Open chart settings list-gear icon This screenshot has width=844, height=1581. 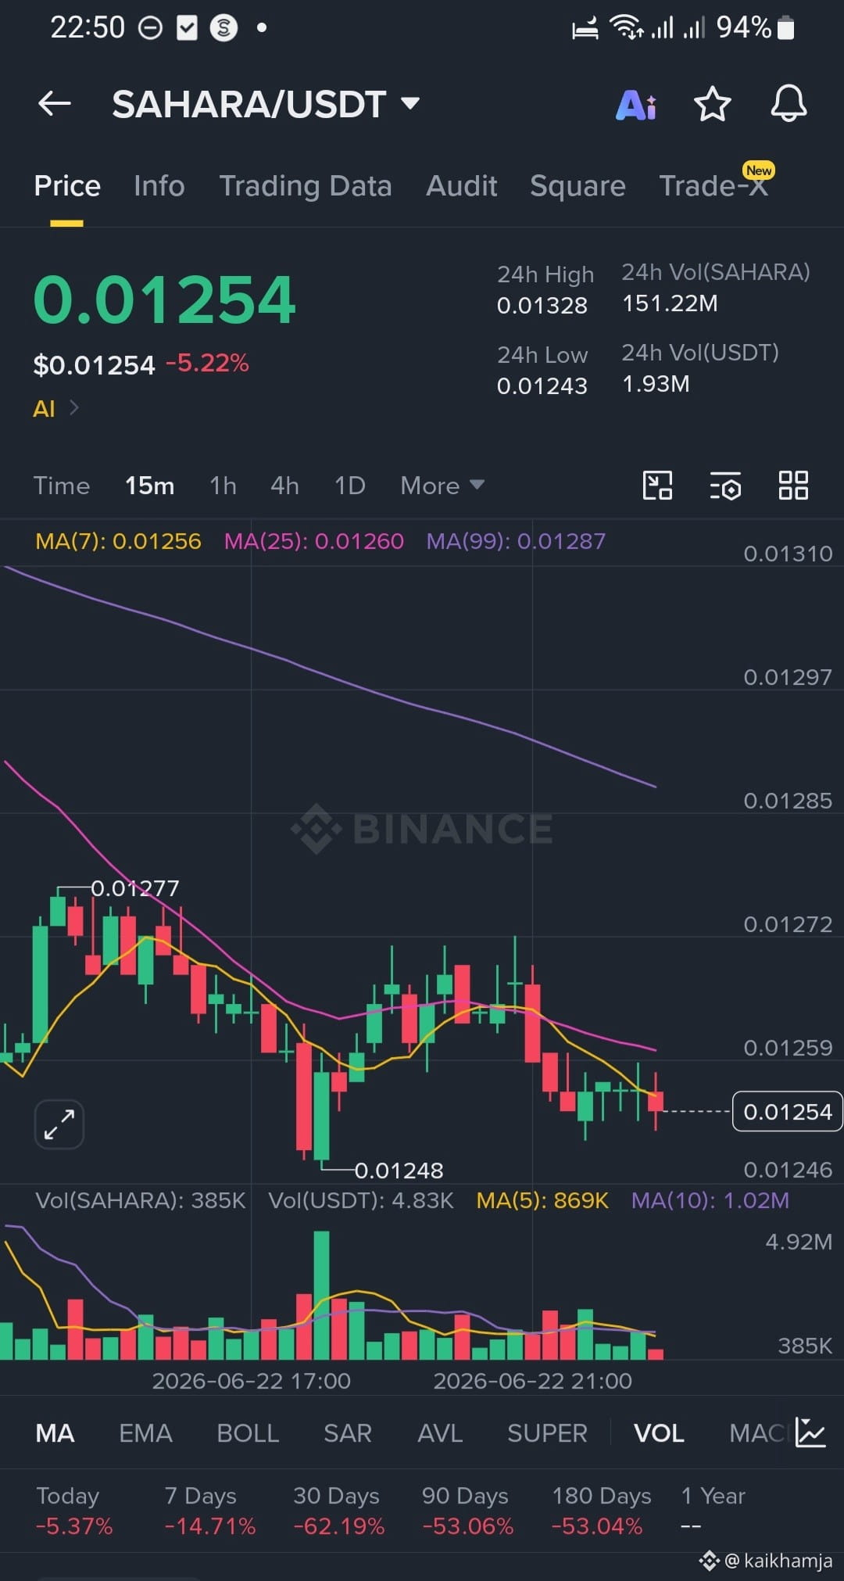click(x=725, y=486)
